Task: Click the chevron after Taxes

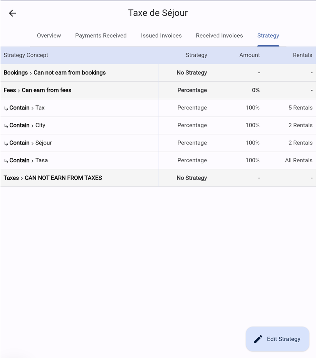Action: click(21, 178)
